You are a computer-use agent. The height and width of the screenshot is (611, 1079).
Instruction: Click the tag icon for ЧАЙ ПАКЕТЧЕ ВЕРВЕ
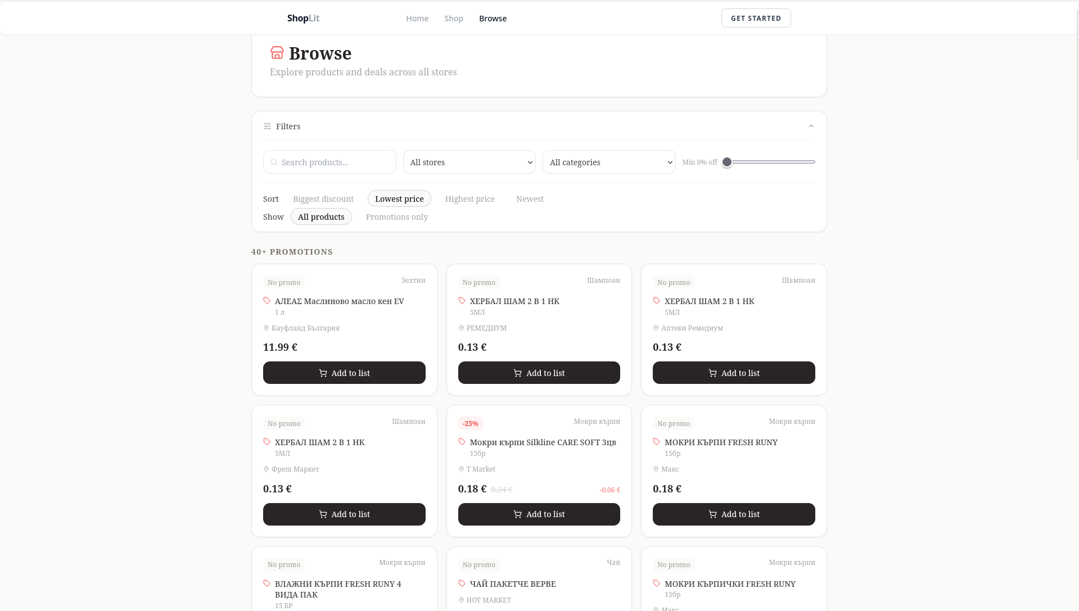462,583
